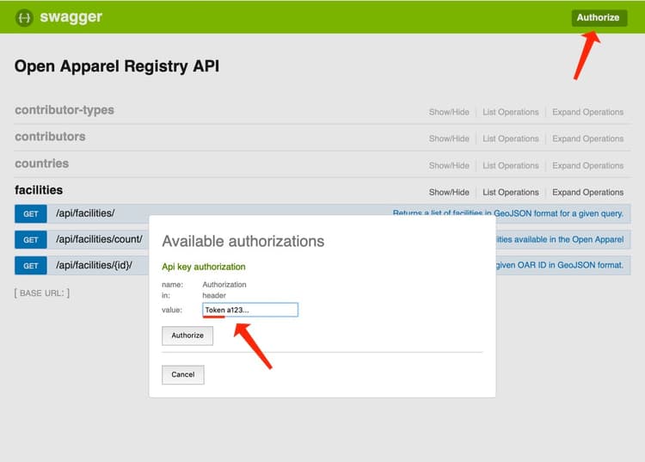Click the 'value:' field label
The width and height of the screenshot is (645, 462).
tap(172, 310)
